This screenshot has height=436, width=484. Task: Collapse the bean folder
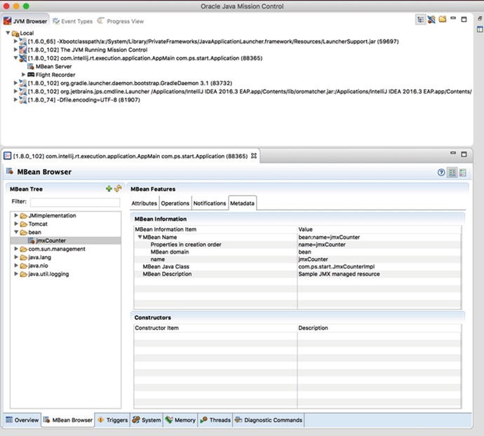(x=15, y=232)
